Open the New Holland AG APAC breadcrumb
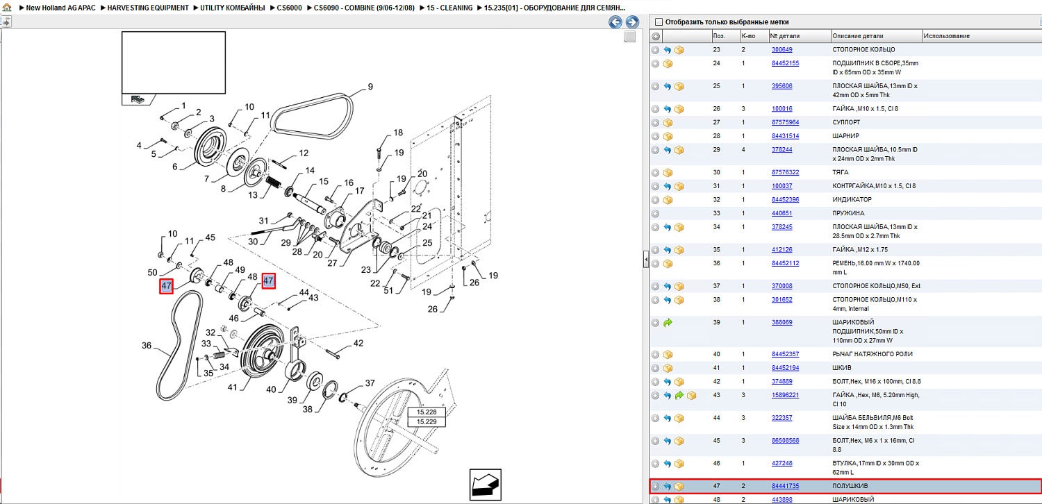Image resolution: width=1042 pixels, height=504 pixels. click(61, 8)
